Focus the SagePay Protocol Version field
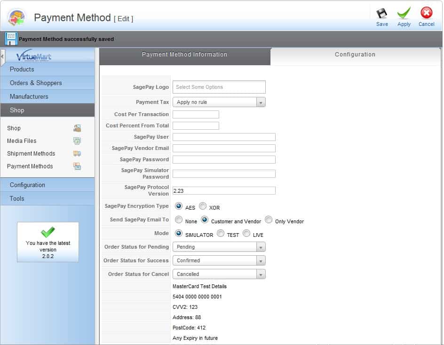The image size is (444, 345). click(224, 190)
